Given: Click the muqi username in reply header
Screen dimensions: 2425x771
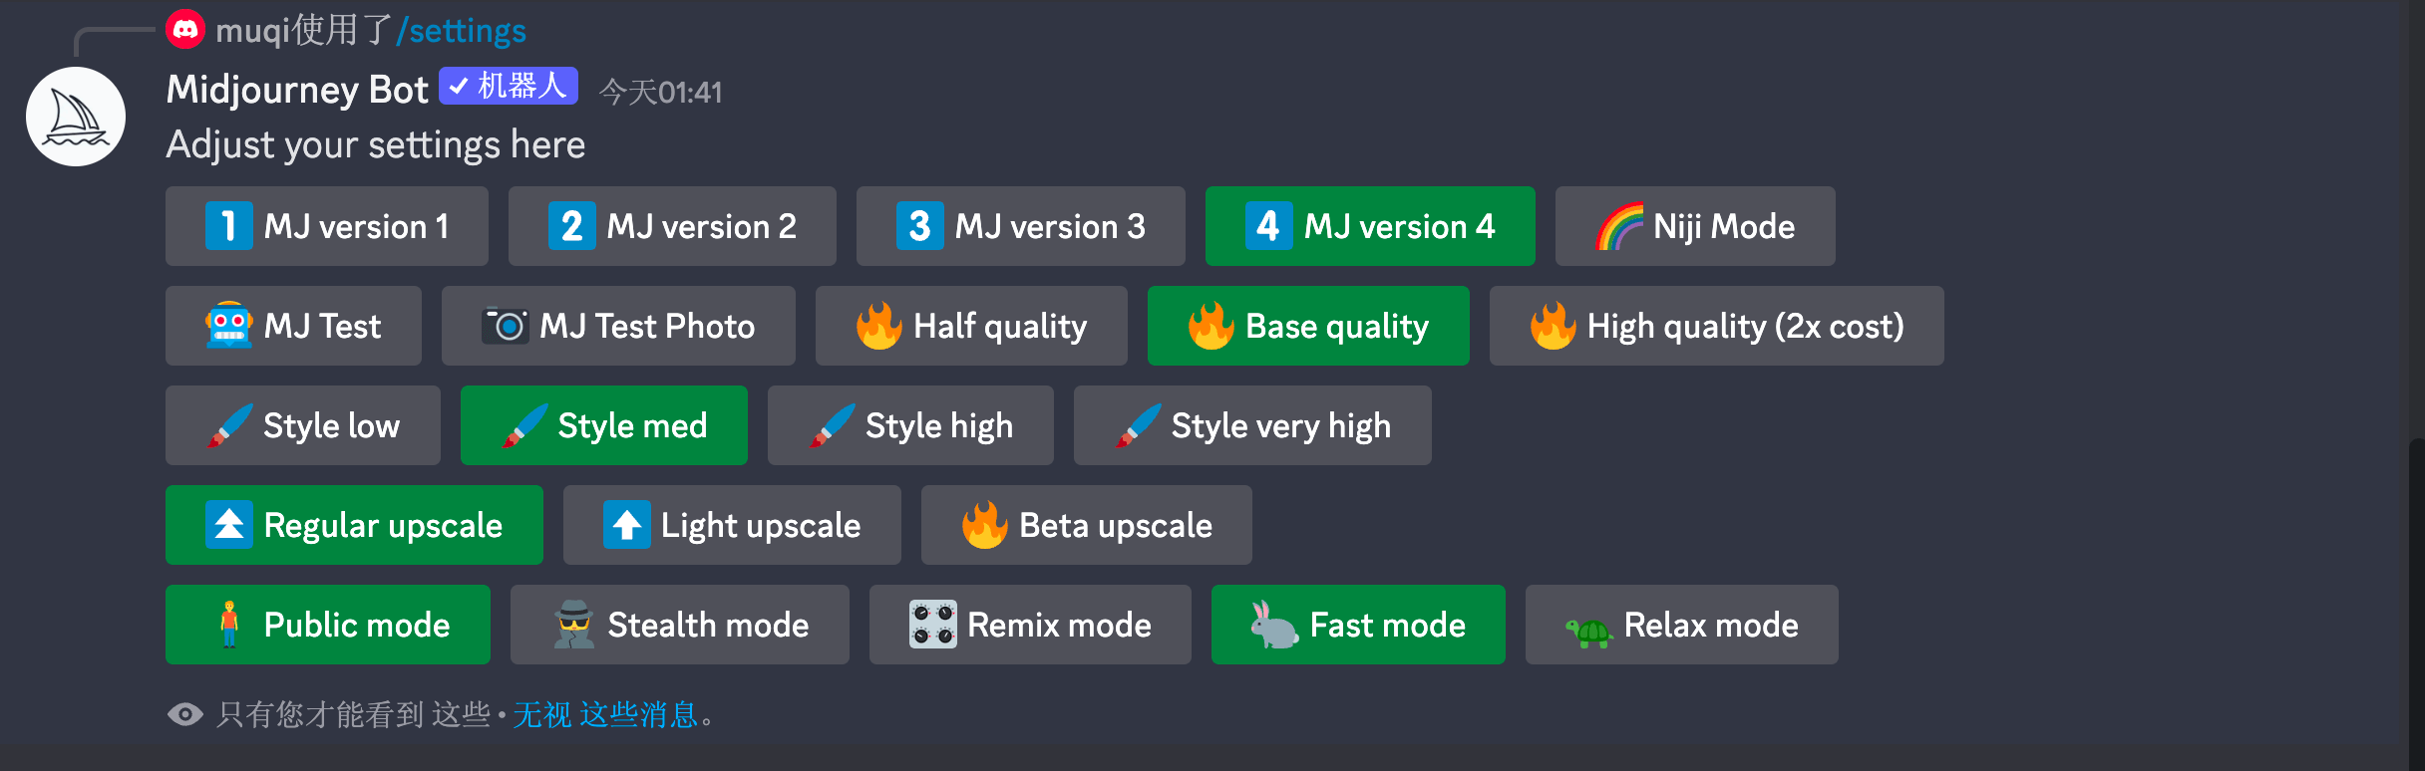Looking at the screenshot, I should click(x=252, y=31).
